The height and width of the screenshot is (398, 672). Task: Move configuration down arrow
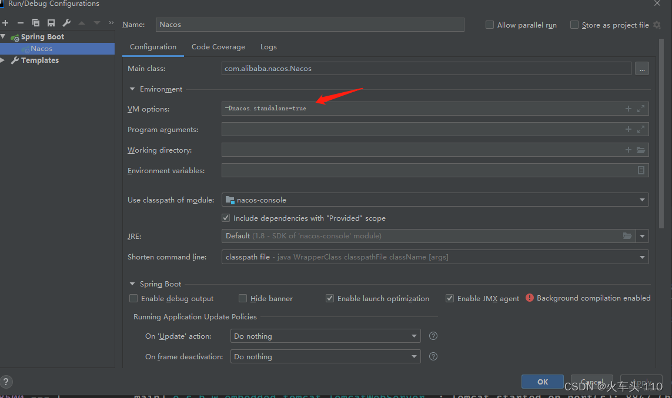point(97,23)
